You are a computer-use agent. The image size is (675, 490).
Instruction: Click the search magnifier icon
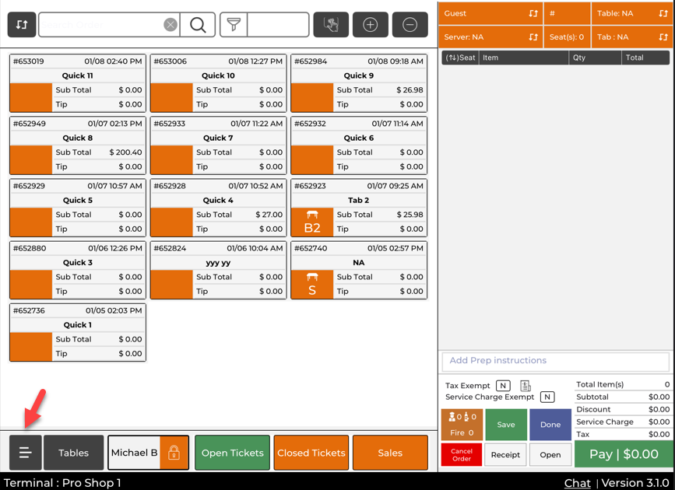point(199,25)
